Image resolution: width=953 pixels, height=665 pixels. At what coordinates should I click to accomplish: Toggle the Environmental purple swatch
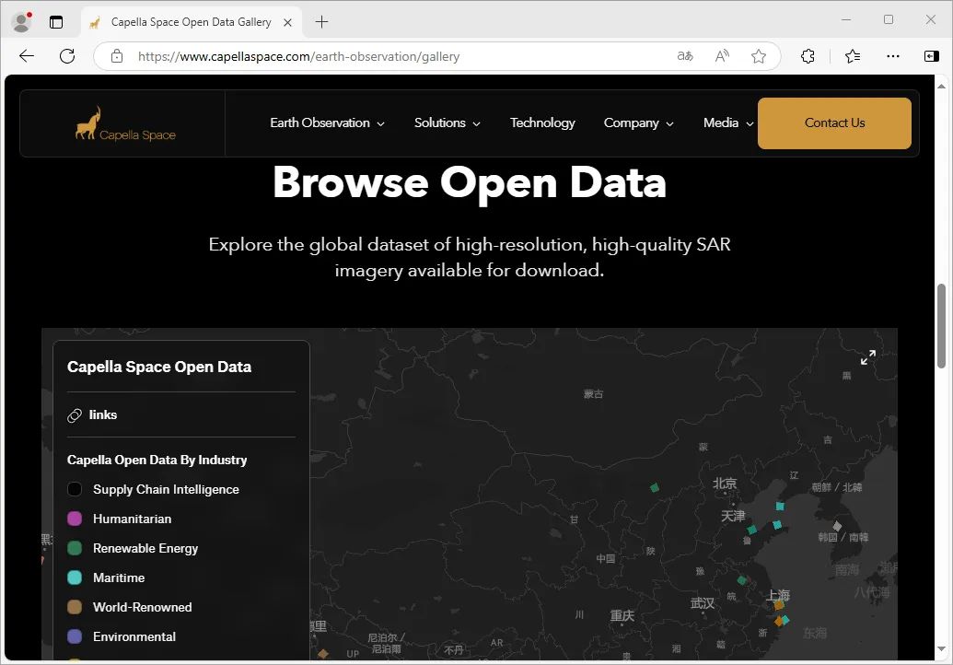[x=75, y=636]
